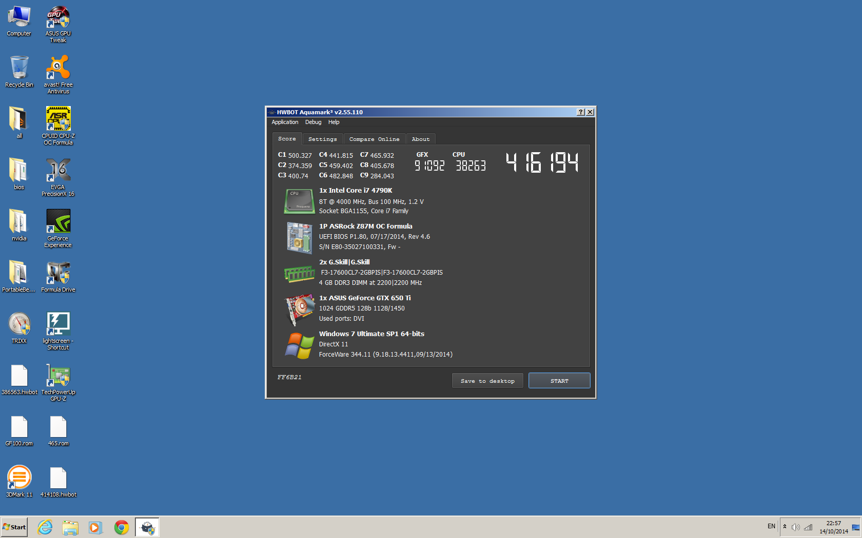Select the 386563.hwbot file
The height and width of the screenshot is (538, 862).
19,380
